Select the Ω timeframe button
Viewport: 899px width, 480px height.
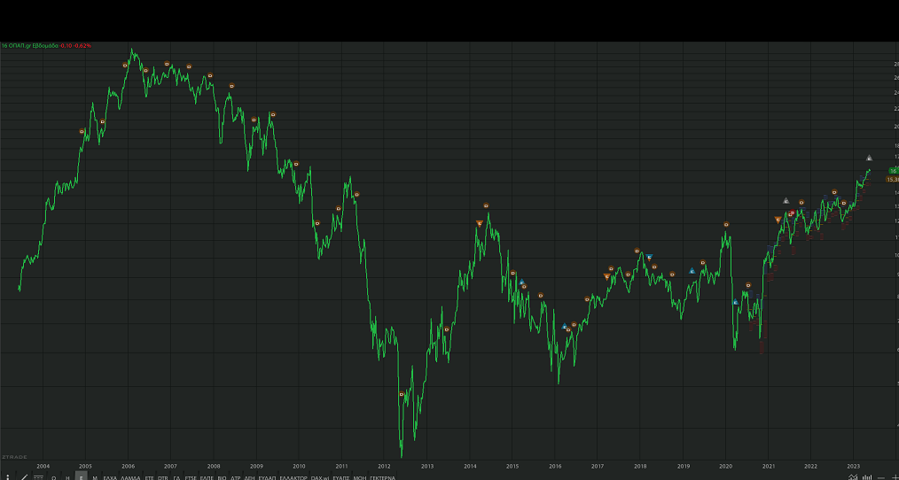click(54, 477)
